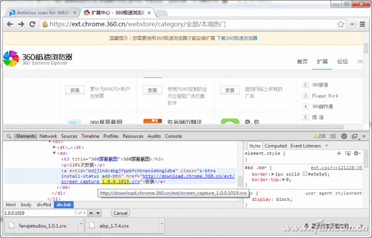This screenshot has width=372, height=238.
Task: Open a new tab button
Action: pos(162,13)
